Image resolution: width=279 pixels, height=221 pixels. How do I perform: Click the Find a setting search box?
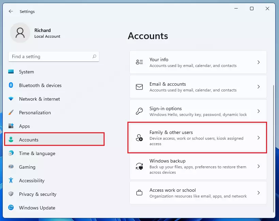[x=54, y=56]
